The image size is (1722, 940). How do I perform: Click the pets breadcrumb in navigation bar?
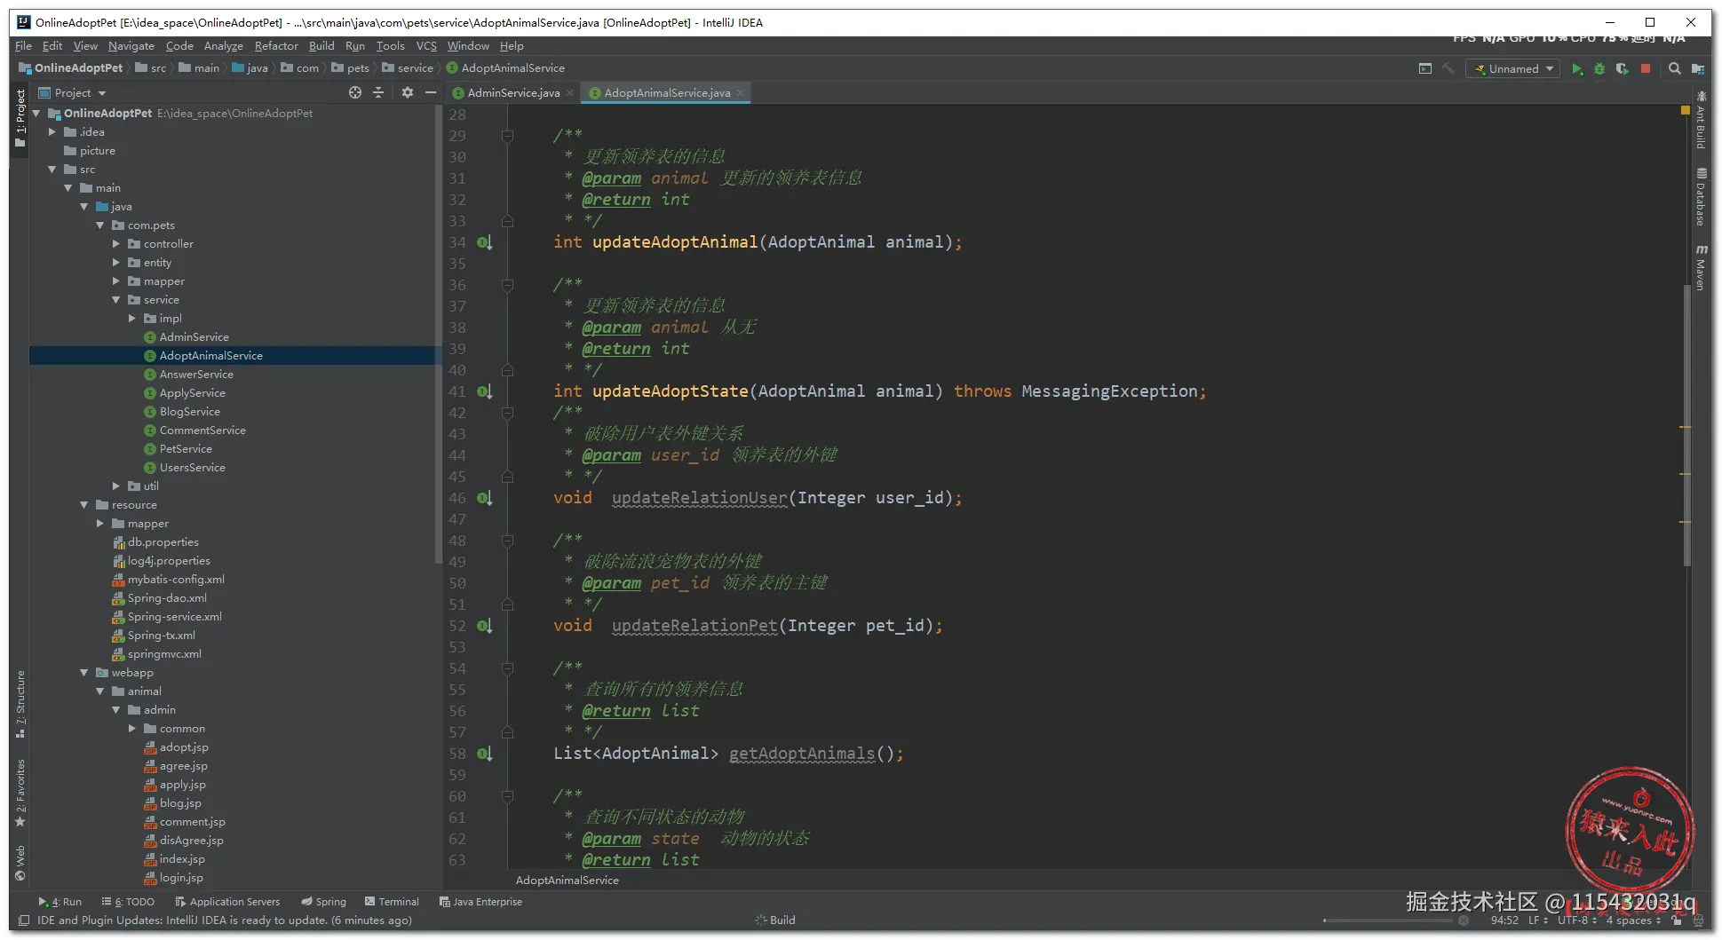pos(350,68)
